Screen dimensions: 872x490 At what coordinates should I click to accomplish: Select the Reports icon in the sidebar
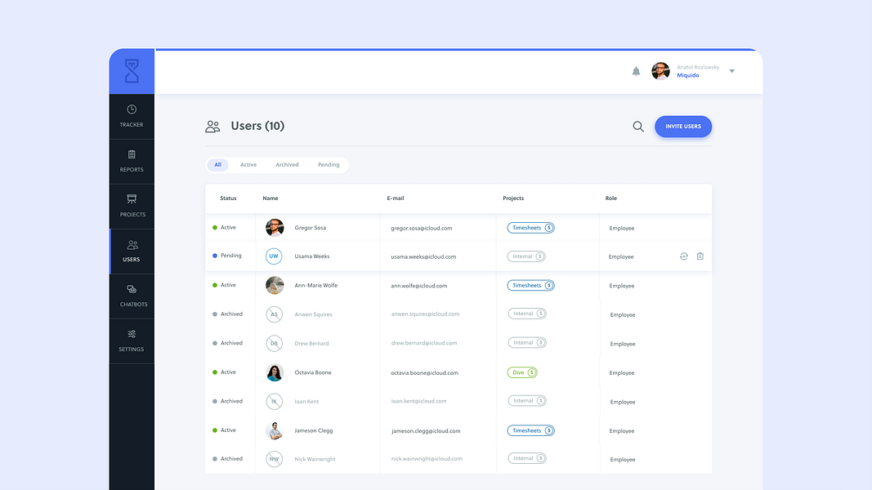(131, 161)
